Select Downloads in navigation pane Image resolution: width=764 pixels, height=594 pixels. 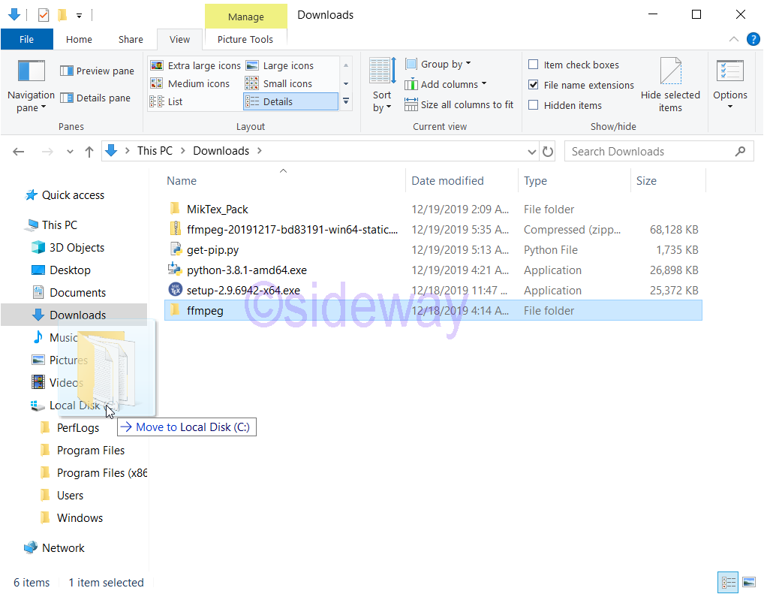pyautogui.click(x=74, y=315)
